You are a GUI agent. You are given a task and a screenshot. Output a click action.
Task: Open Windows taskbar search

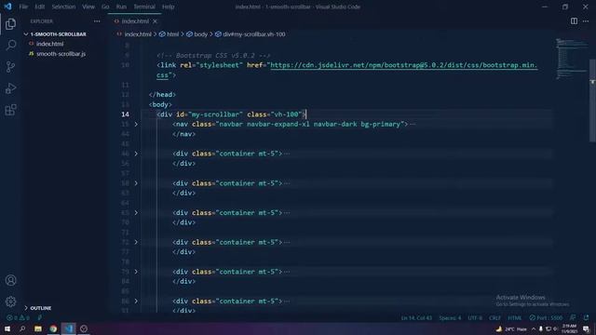22,328
